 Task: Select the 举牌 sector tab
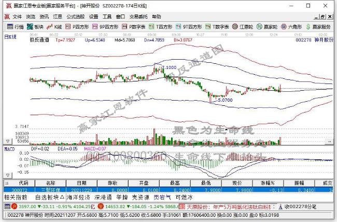pos(122,197)
